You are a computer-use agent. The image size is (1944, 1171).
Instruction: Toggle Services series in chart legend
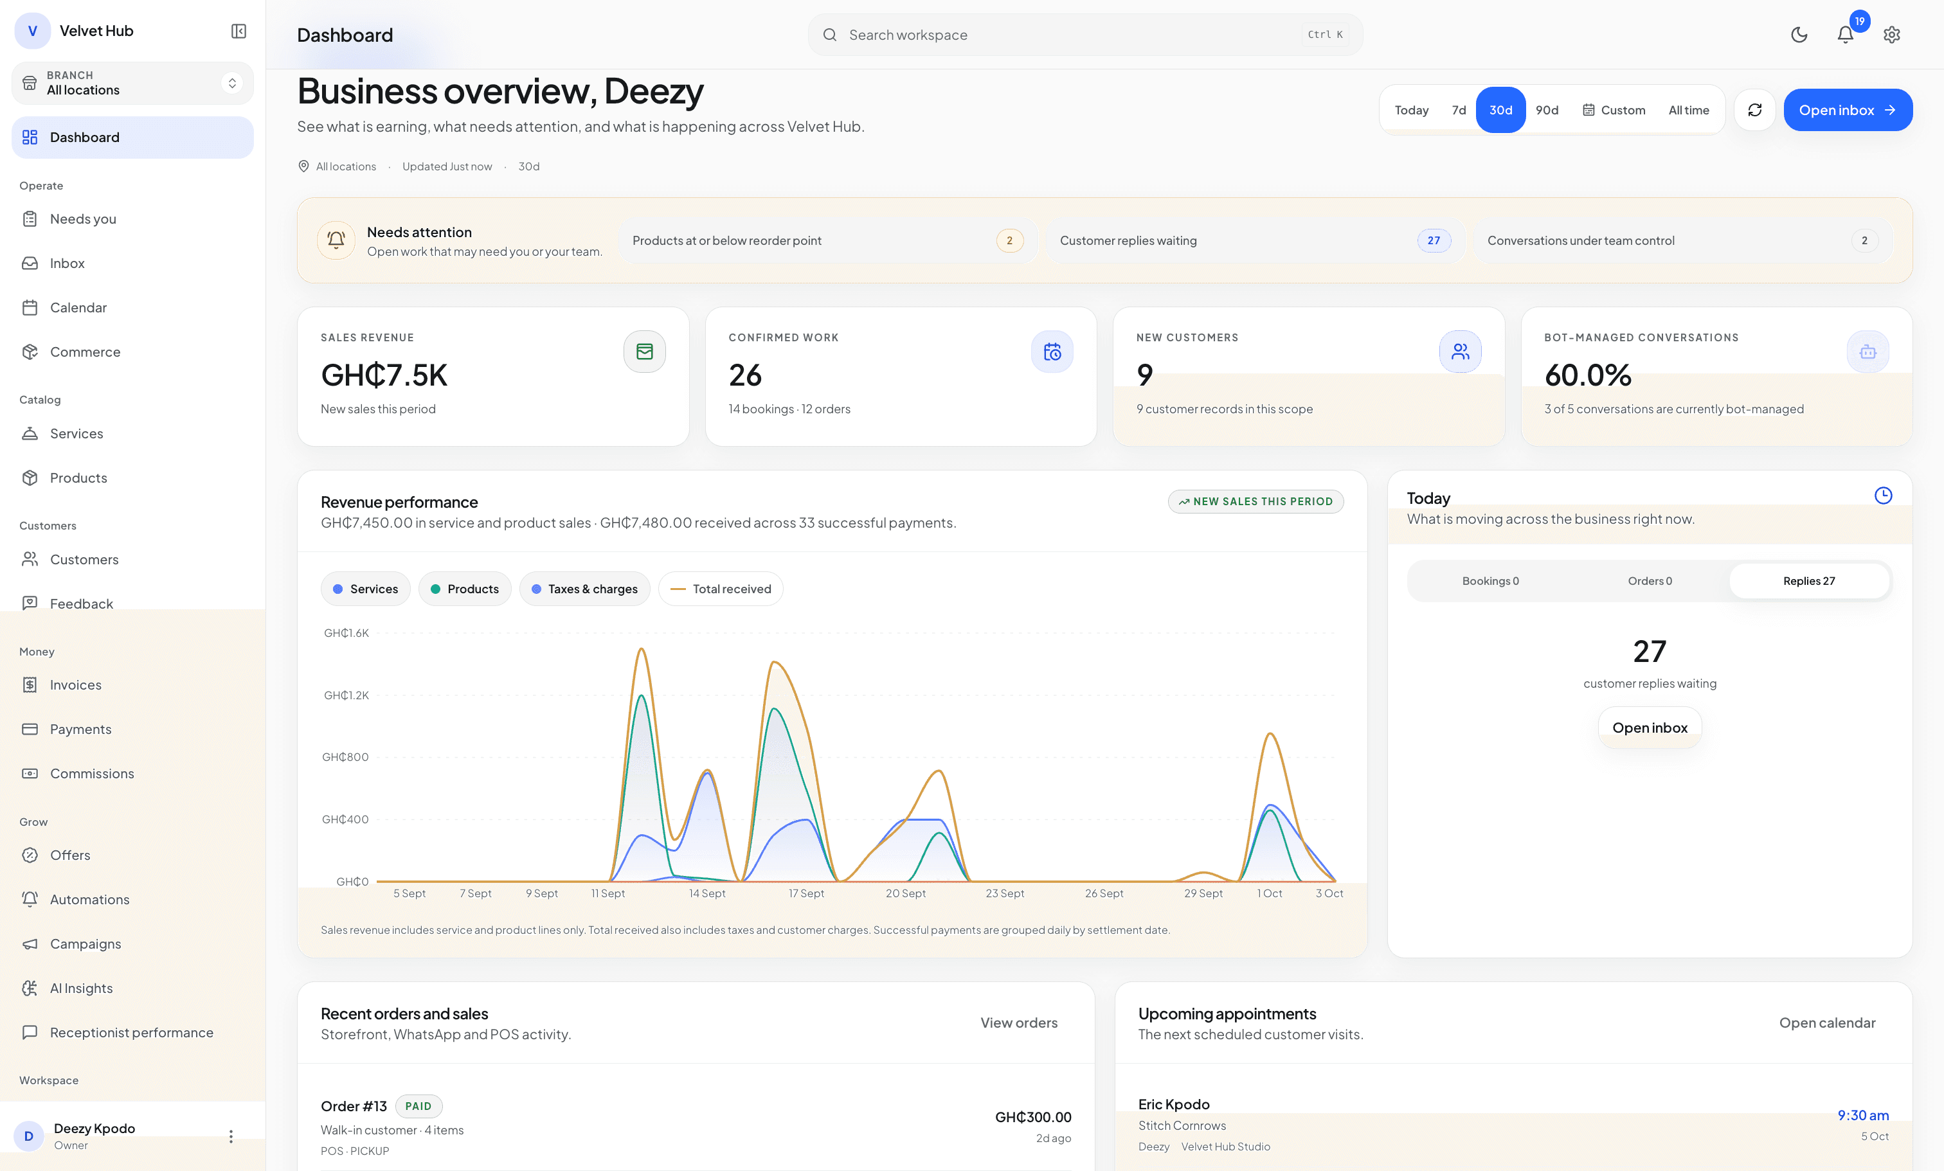(x=365, y=589)
